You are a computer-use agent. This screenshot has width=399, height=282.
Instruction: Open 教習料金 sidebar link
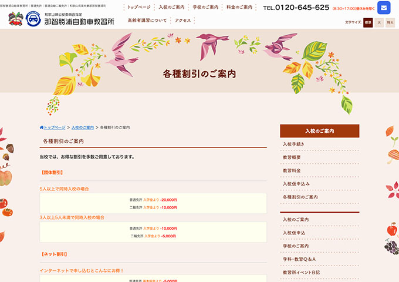tap(292, 170)
